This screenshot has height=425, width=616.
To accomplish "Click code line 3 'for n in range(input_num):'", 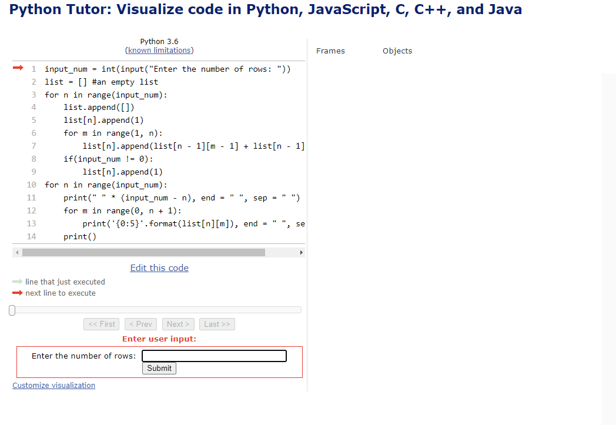I will click(x=106, y=95).
